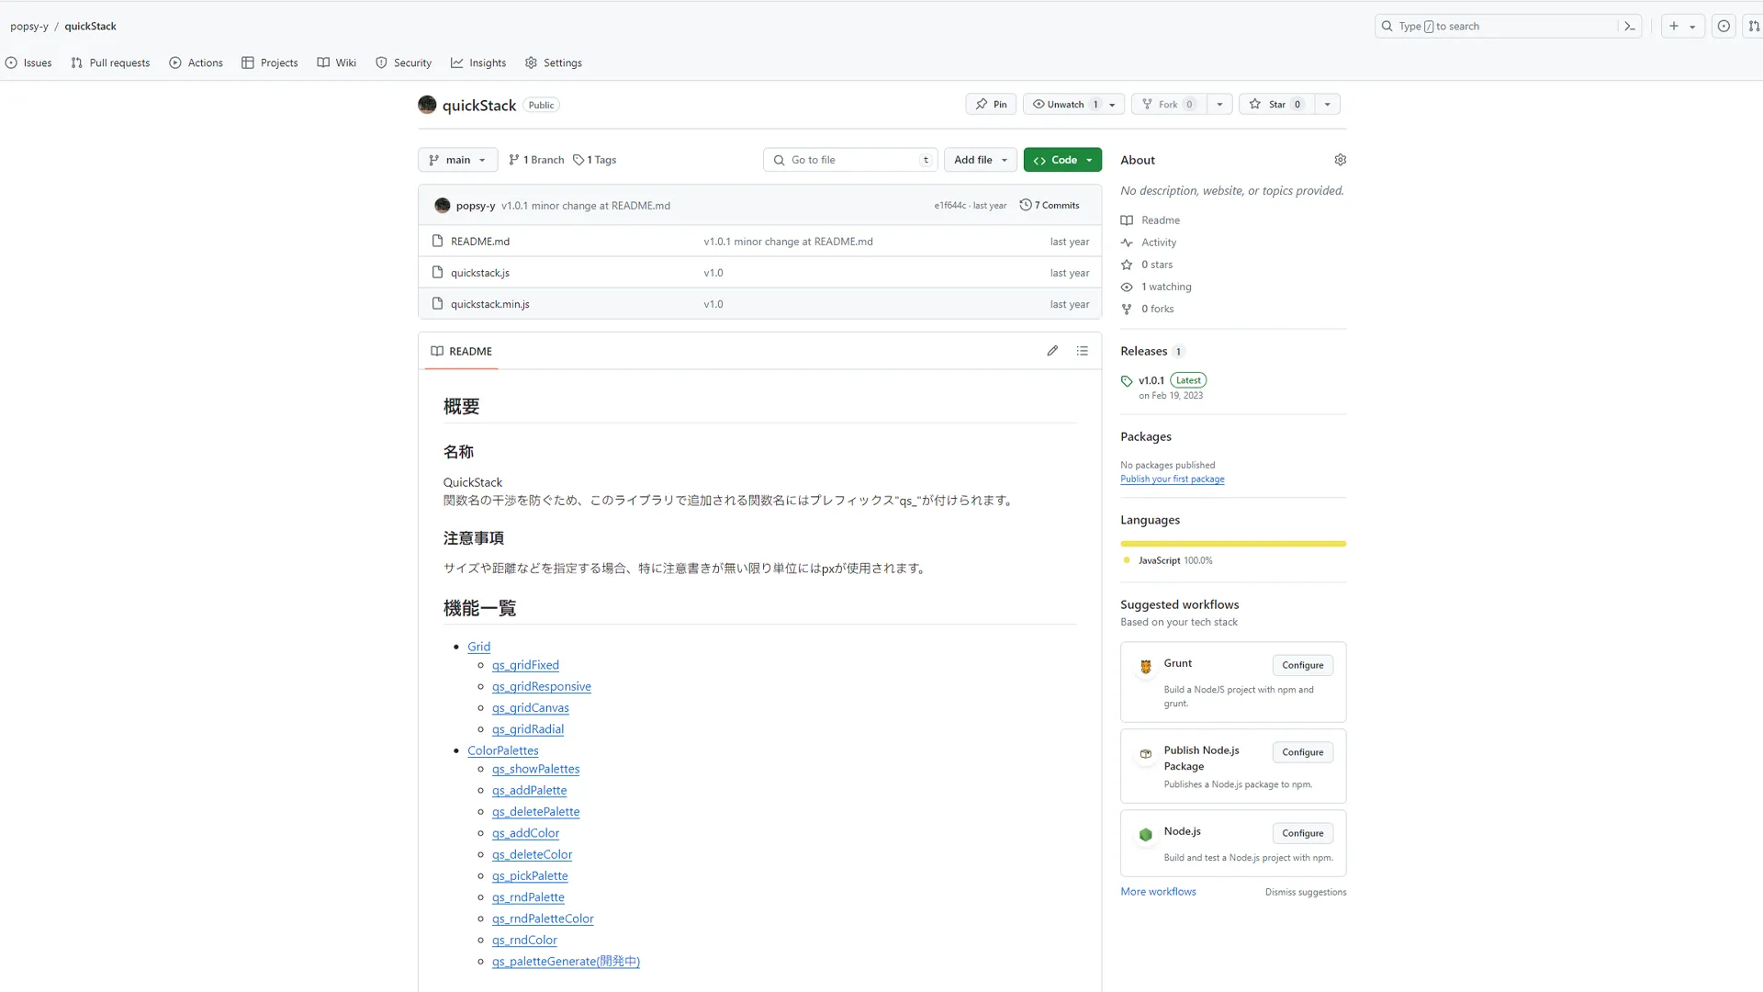1763x992 pixels.
Task: Open the fork options dropdown arrow
Action: (1219, 105)
